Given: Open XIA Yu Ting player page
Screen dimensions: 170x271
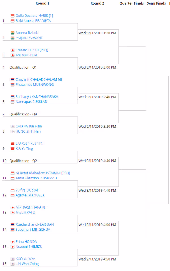Looking at the screenshot, I should point(24,148).
